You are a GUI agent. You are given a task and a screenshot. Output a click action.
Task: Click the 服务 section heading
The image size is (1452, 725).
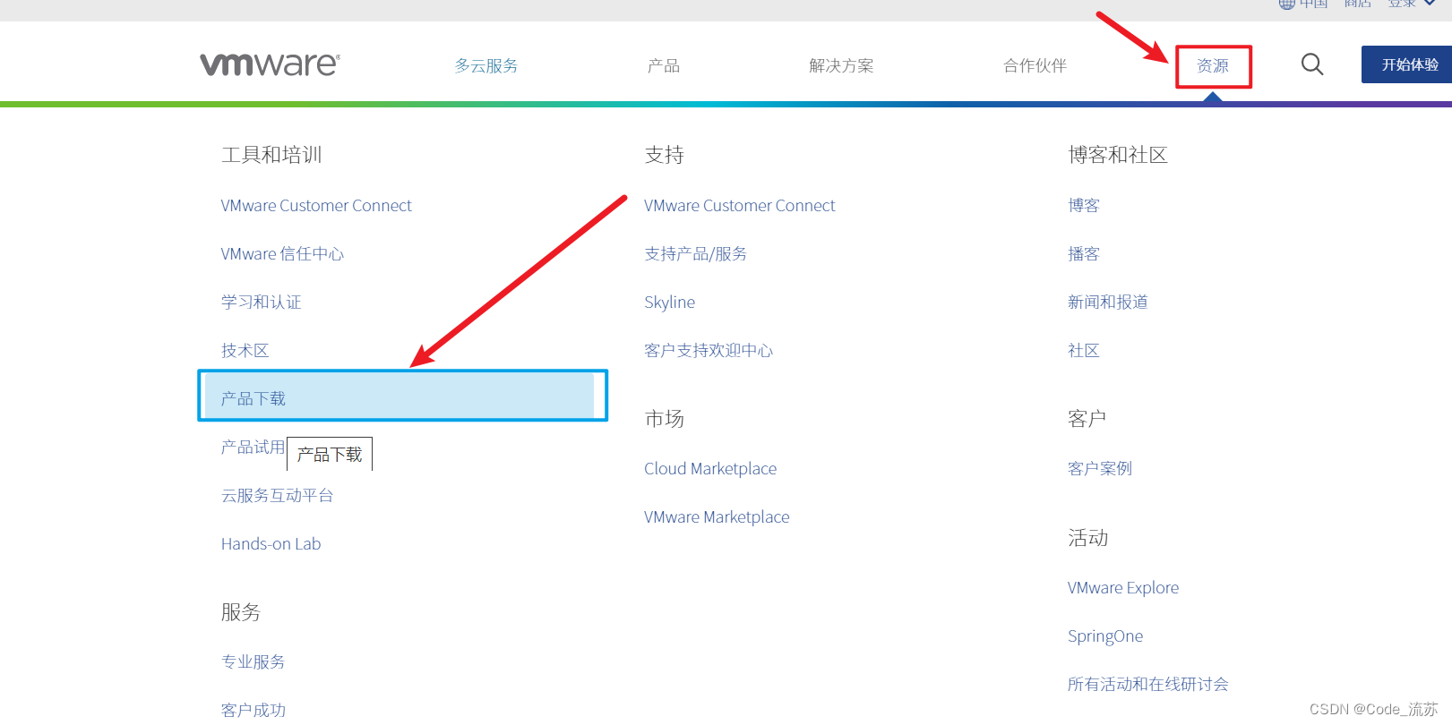click(241, 612)
